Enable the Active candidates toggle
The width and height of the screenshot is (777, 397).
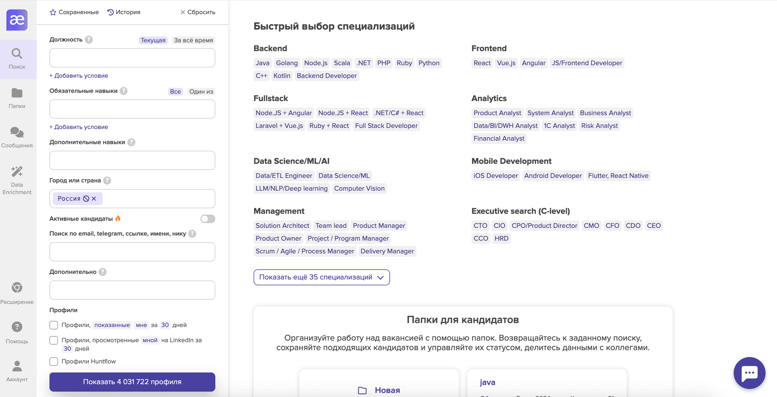coord(208,219)
